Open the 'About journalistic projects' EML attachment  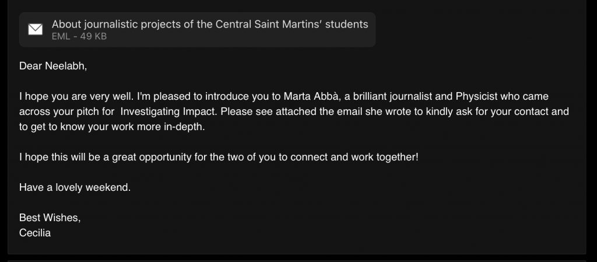[x=197, y=30]
